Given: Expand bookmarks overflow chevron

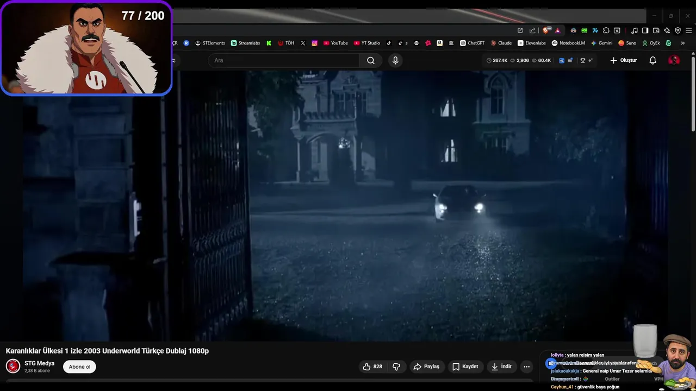Looking at the screenshot, I should point(682,43).
